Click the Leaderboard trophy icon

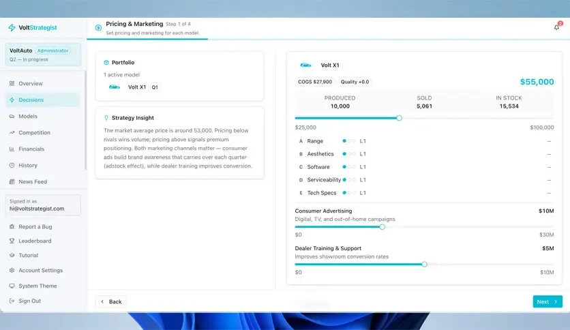(12, 241)
